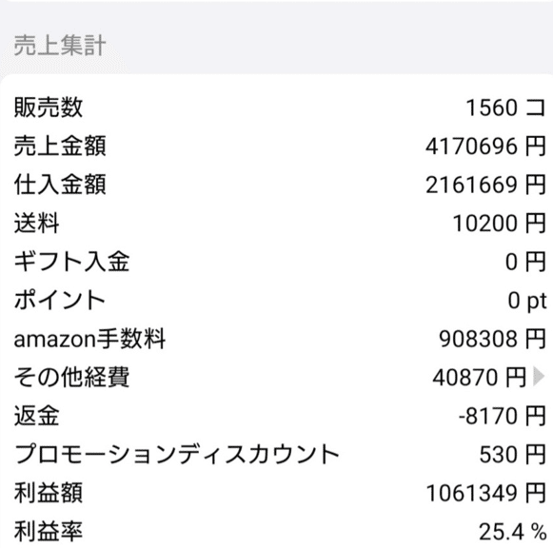Select the 10200 円 shipping value
This screenshot has width=553, height=548.
(x=499, y=224)
